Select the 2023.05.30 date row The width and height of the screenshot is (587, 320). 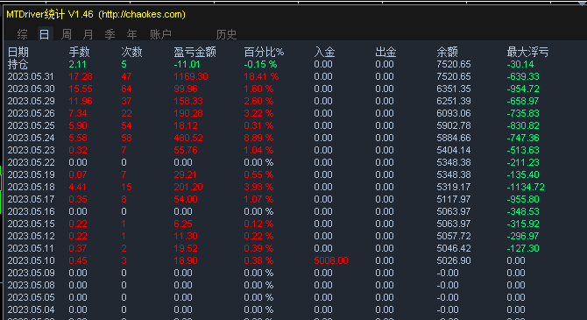click(31, 89)
